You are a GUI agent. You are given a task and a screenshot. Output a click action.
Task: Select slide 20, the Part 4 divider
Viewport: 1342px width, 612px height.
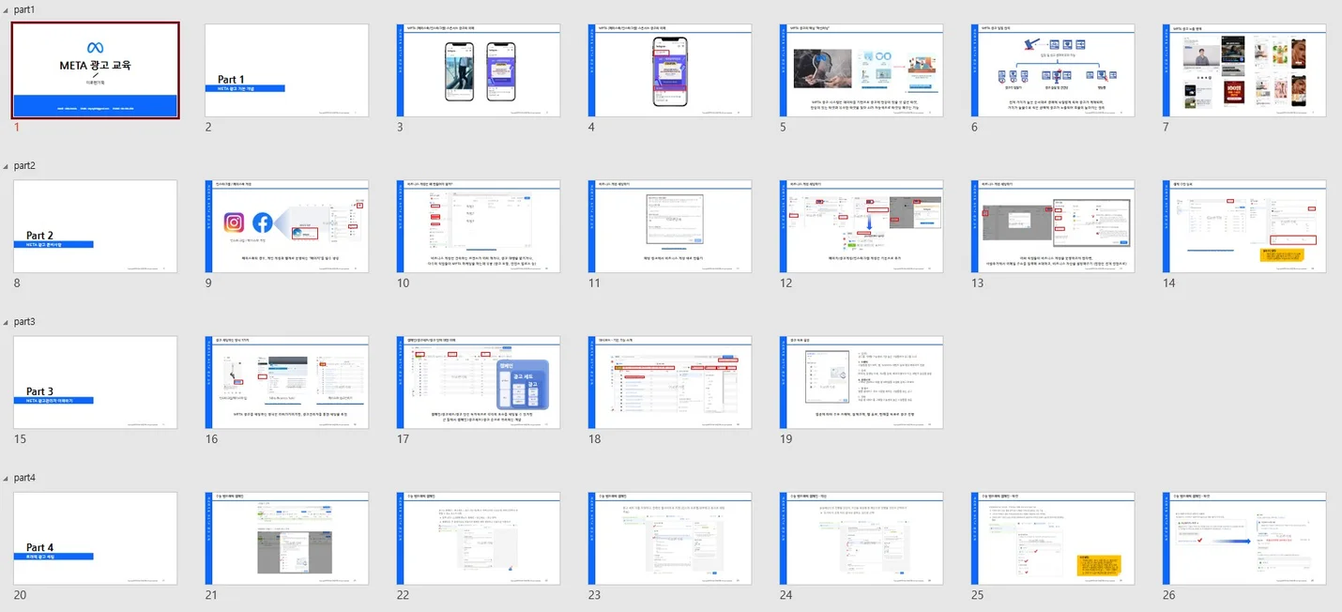click(95, 539)
